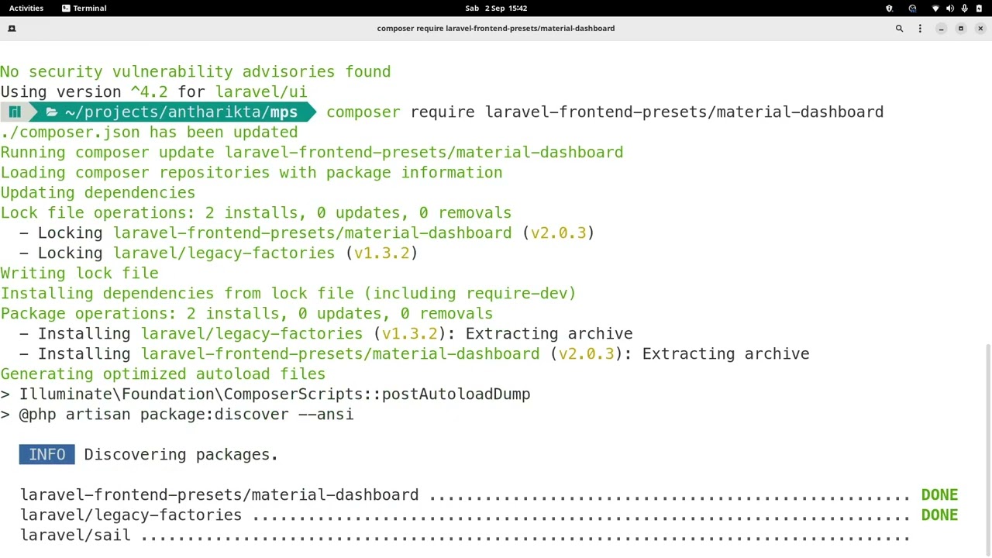This screenshot has width=992, height=558.
Task: Click 'Running composer update' line
Action: coord(312,152)
